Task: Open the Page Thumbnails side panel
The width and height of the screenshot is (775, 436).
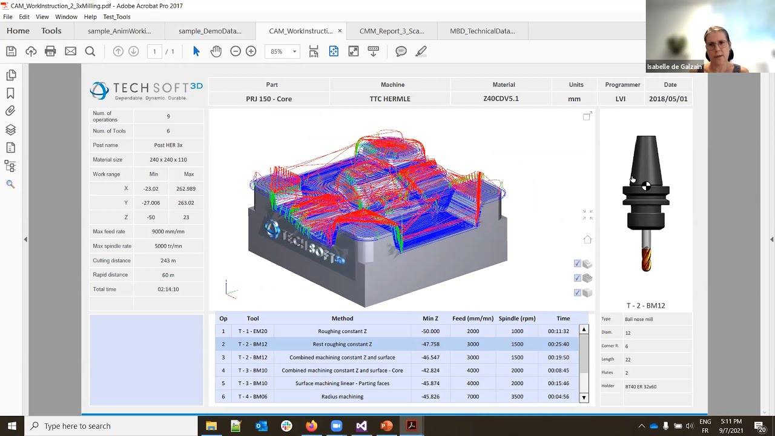Action: pos(10,75)
